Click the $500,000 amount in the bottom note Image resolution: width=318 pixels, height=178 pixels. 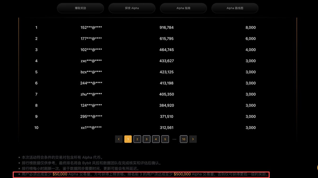pos(182,174)
